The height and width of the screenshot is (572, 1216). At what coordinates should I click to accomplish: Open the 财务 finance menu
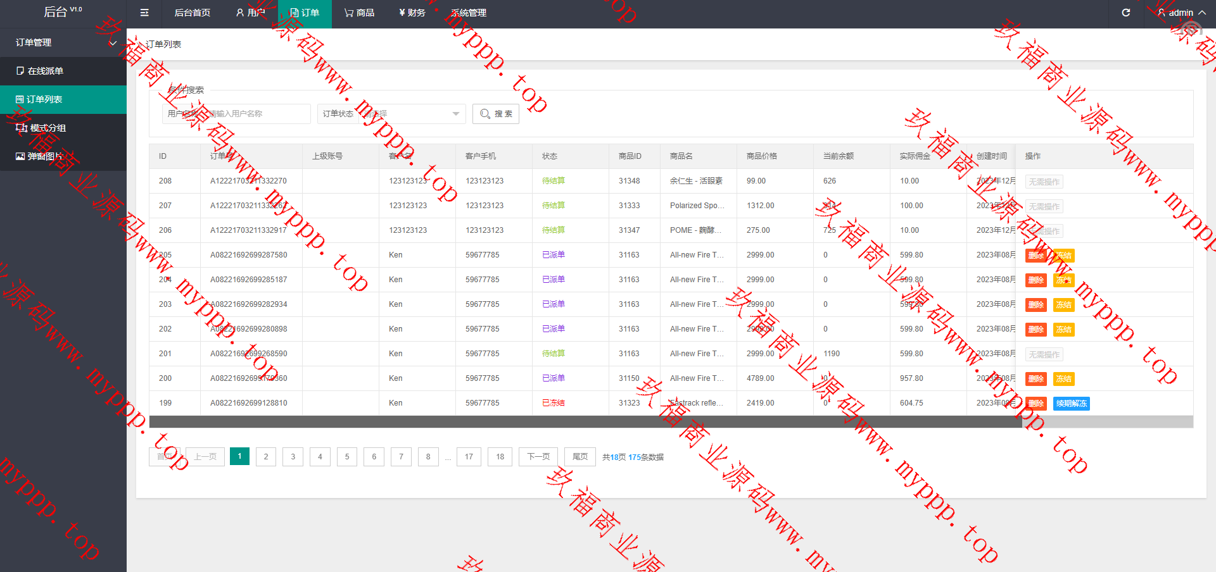point(412,13)
